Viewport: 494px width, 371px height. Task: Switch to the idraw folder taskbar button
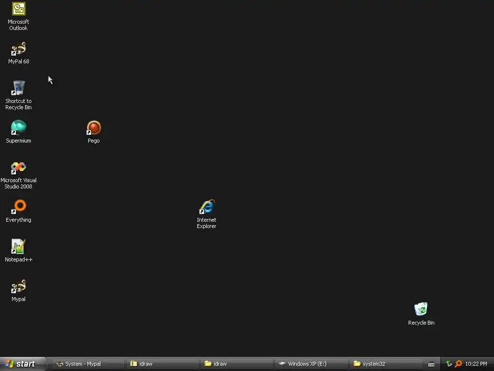[x=235, y=364]
